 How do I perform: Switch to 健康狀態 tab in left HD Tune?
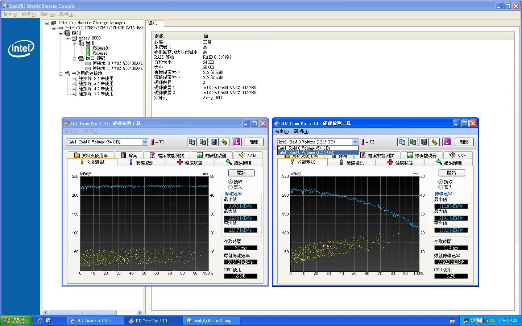[x=190, y=163]
